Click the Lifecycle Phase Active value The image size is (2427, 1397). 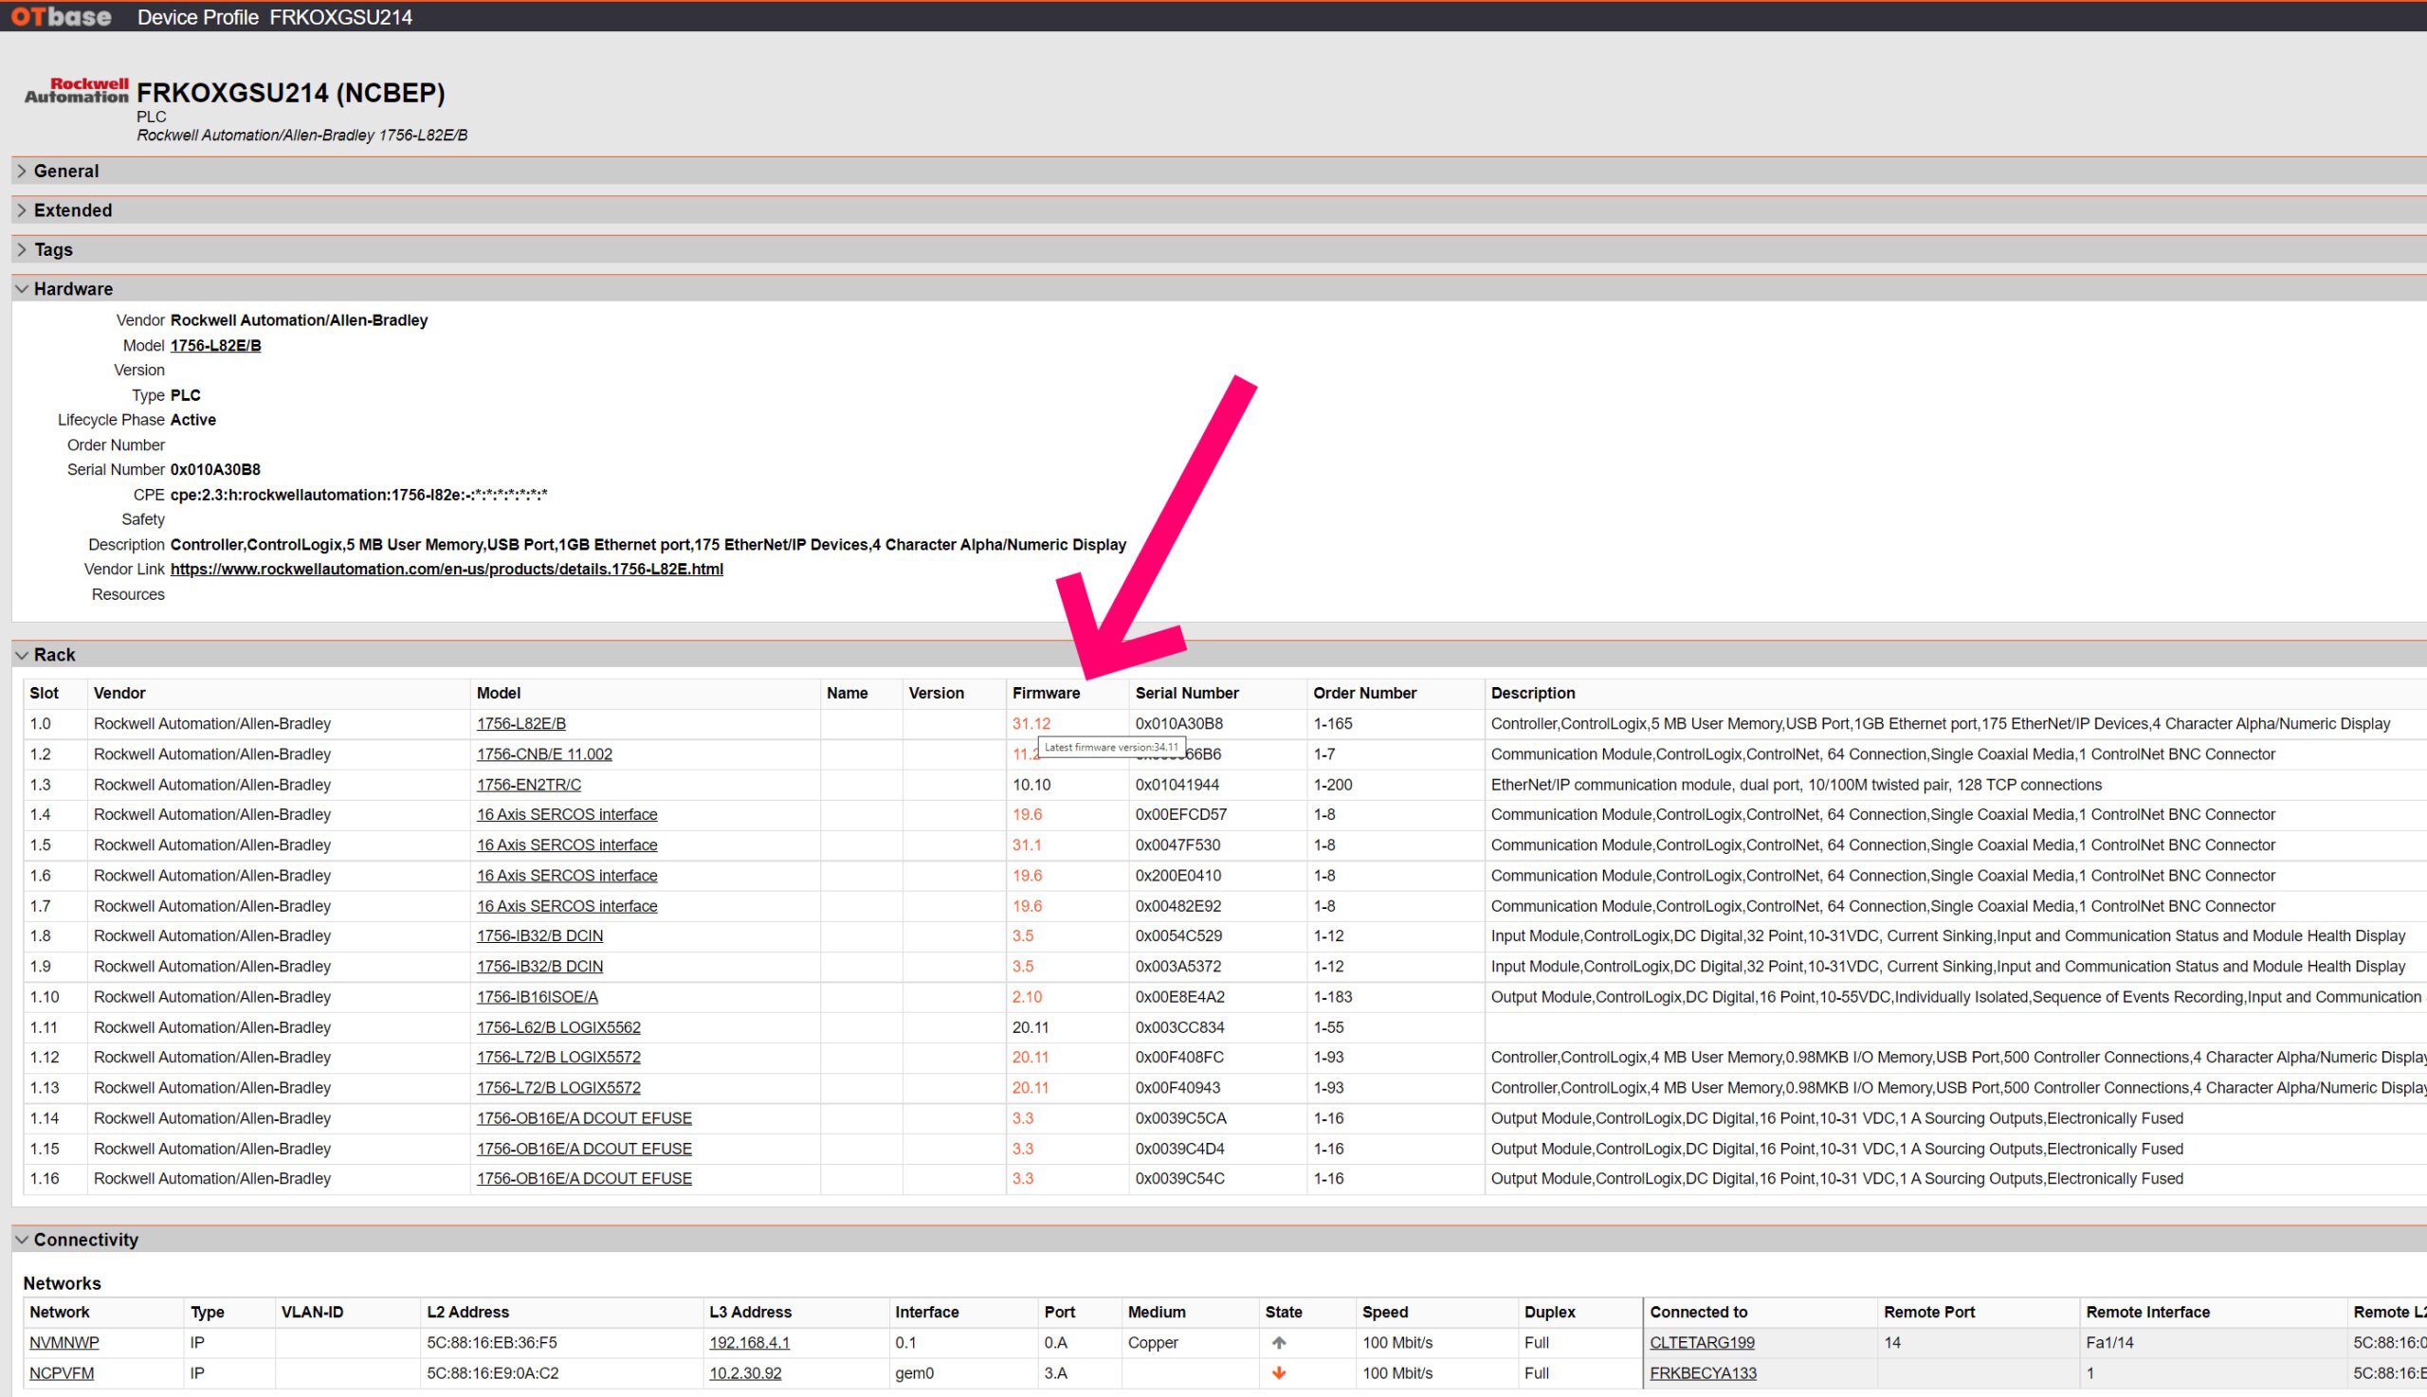(192, 419)
